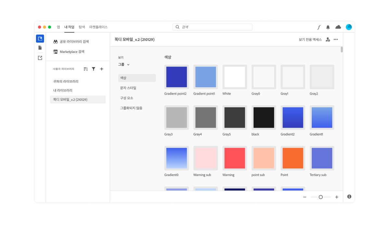Click the info icon at bottom right

pyautogui.click(x=349, y=196)
